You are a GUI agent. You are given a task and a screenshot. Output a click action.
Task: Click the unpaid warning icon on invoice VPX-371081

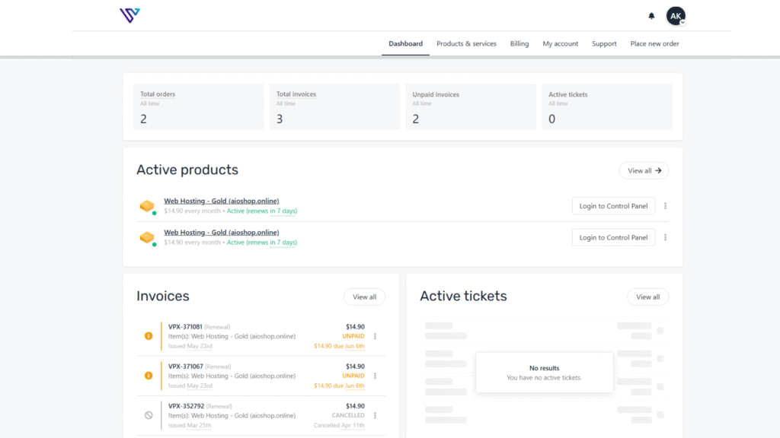147,336
